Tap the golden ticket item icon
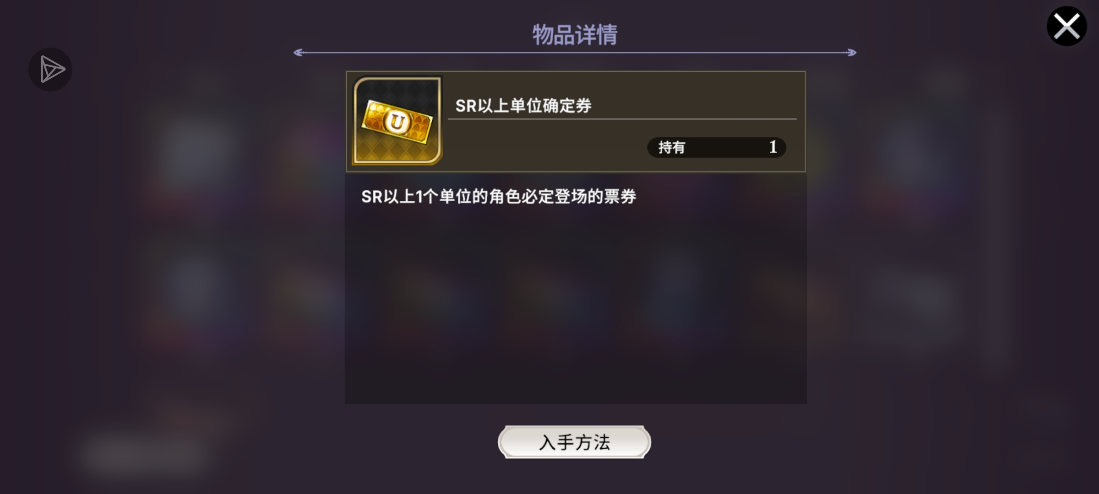 (397, 121)
